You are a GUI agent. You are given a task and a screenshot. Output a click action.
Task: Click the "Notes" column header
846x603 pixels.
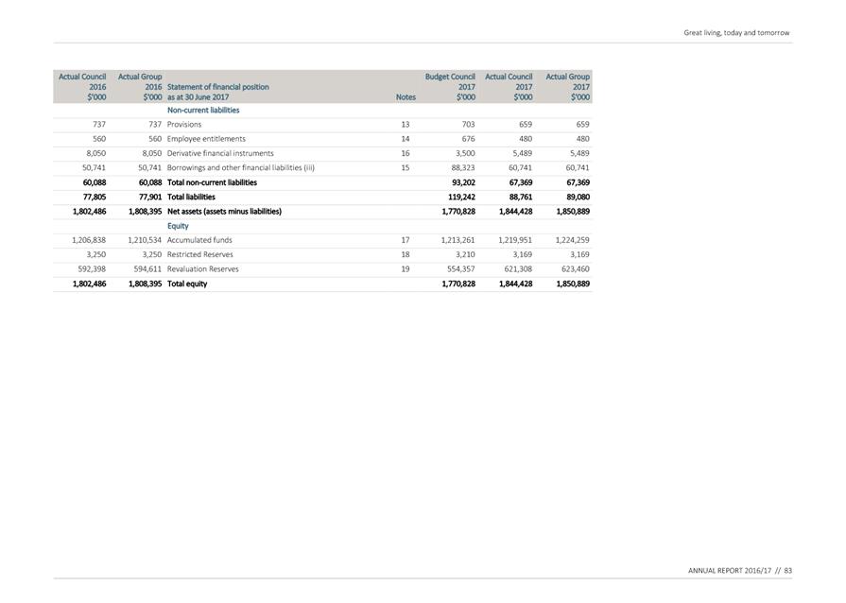coord(406,97)
